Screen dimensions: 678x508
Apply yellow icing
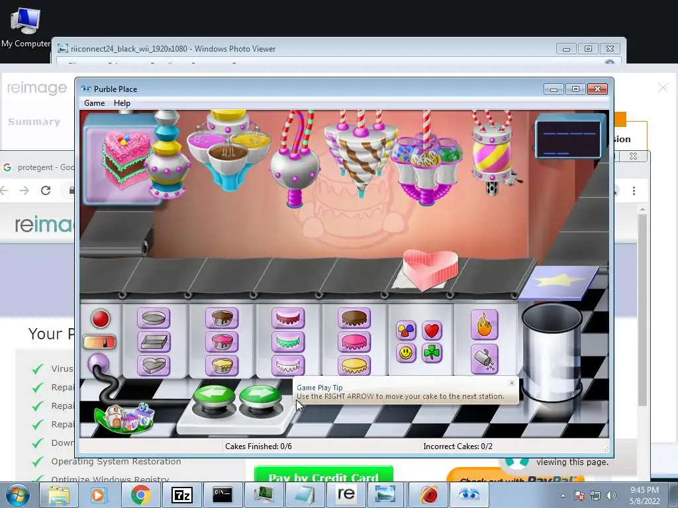coord(354,365)
